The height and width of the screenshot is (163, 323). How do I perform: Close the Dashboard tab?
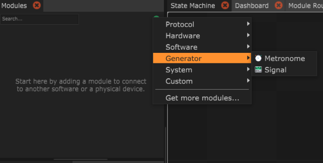click(279, 6)
